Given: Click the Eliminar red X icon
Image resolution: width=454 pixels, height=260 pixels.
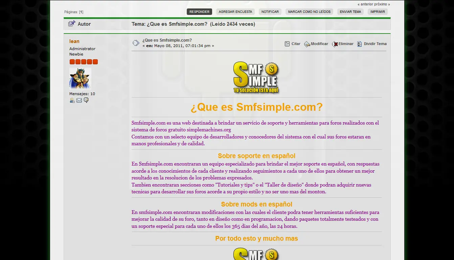Looking at the screenshot, I should pos(335,44).
